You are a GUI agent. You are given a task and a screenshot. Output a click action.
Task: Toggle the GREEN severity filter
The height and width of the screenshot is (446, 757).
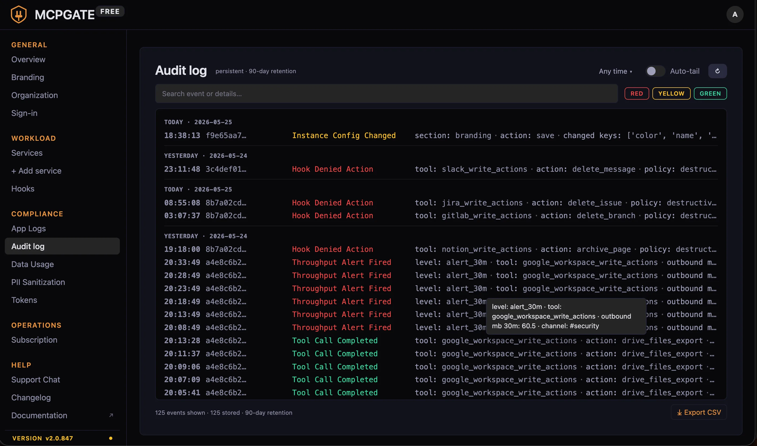(710, 93)
